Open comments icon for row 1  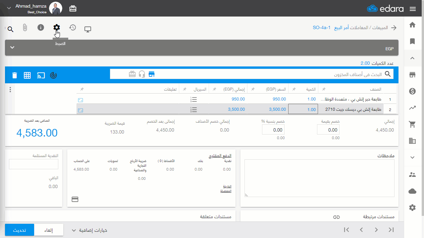tap(80, 100)
